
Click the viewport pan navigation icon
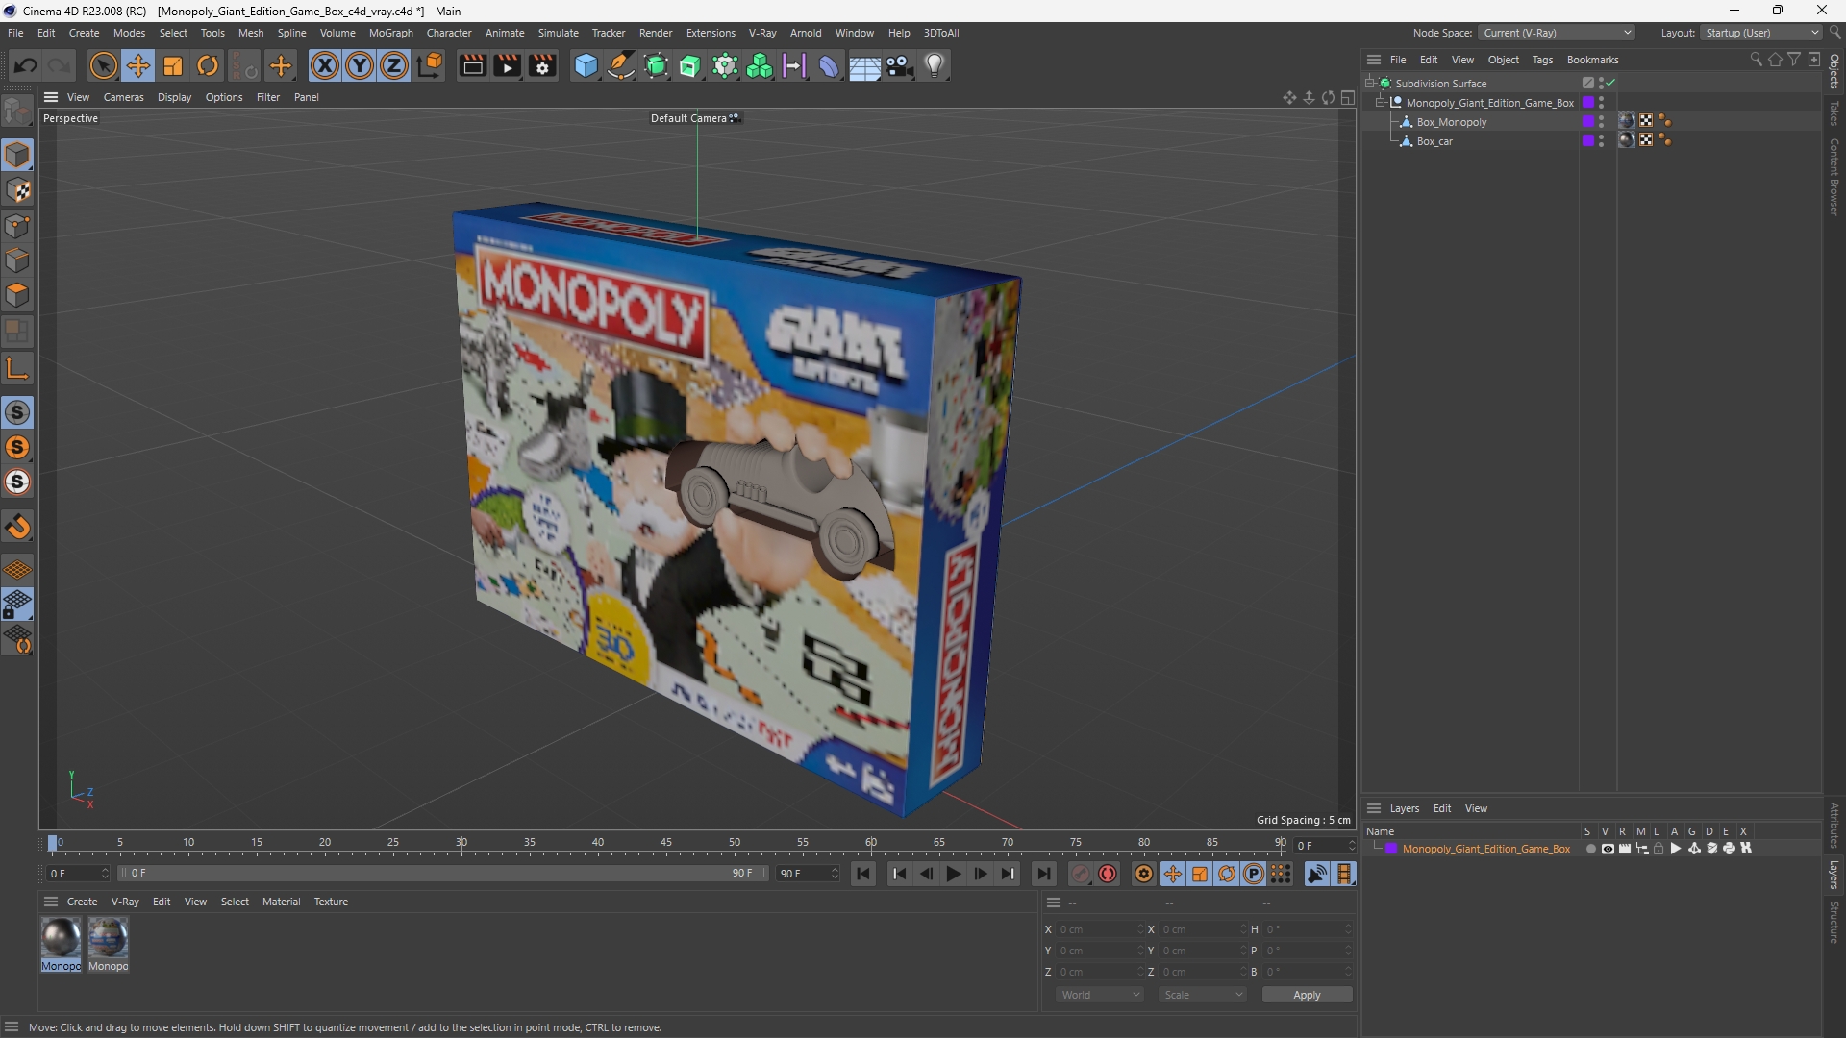[1289, 97]
